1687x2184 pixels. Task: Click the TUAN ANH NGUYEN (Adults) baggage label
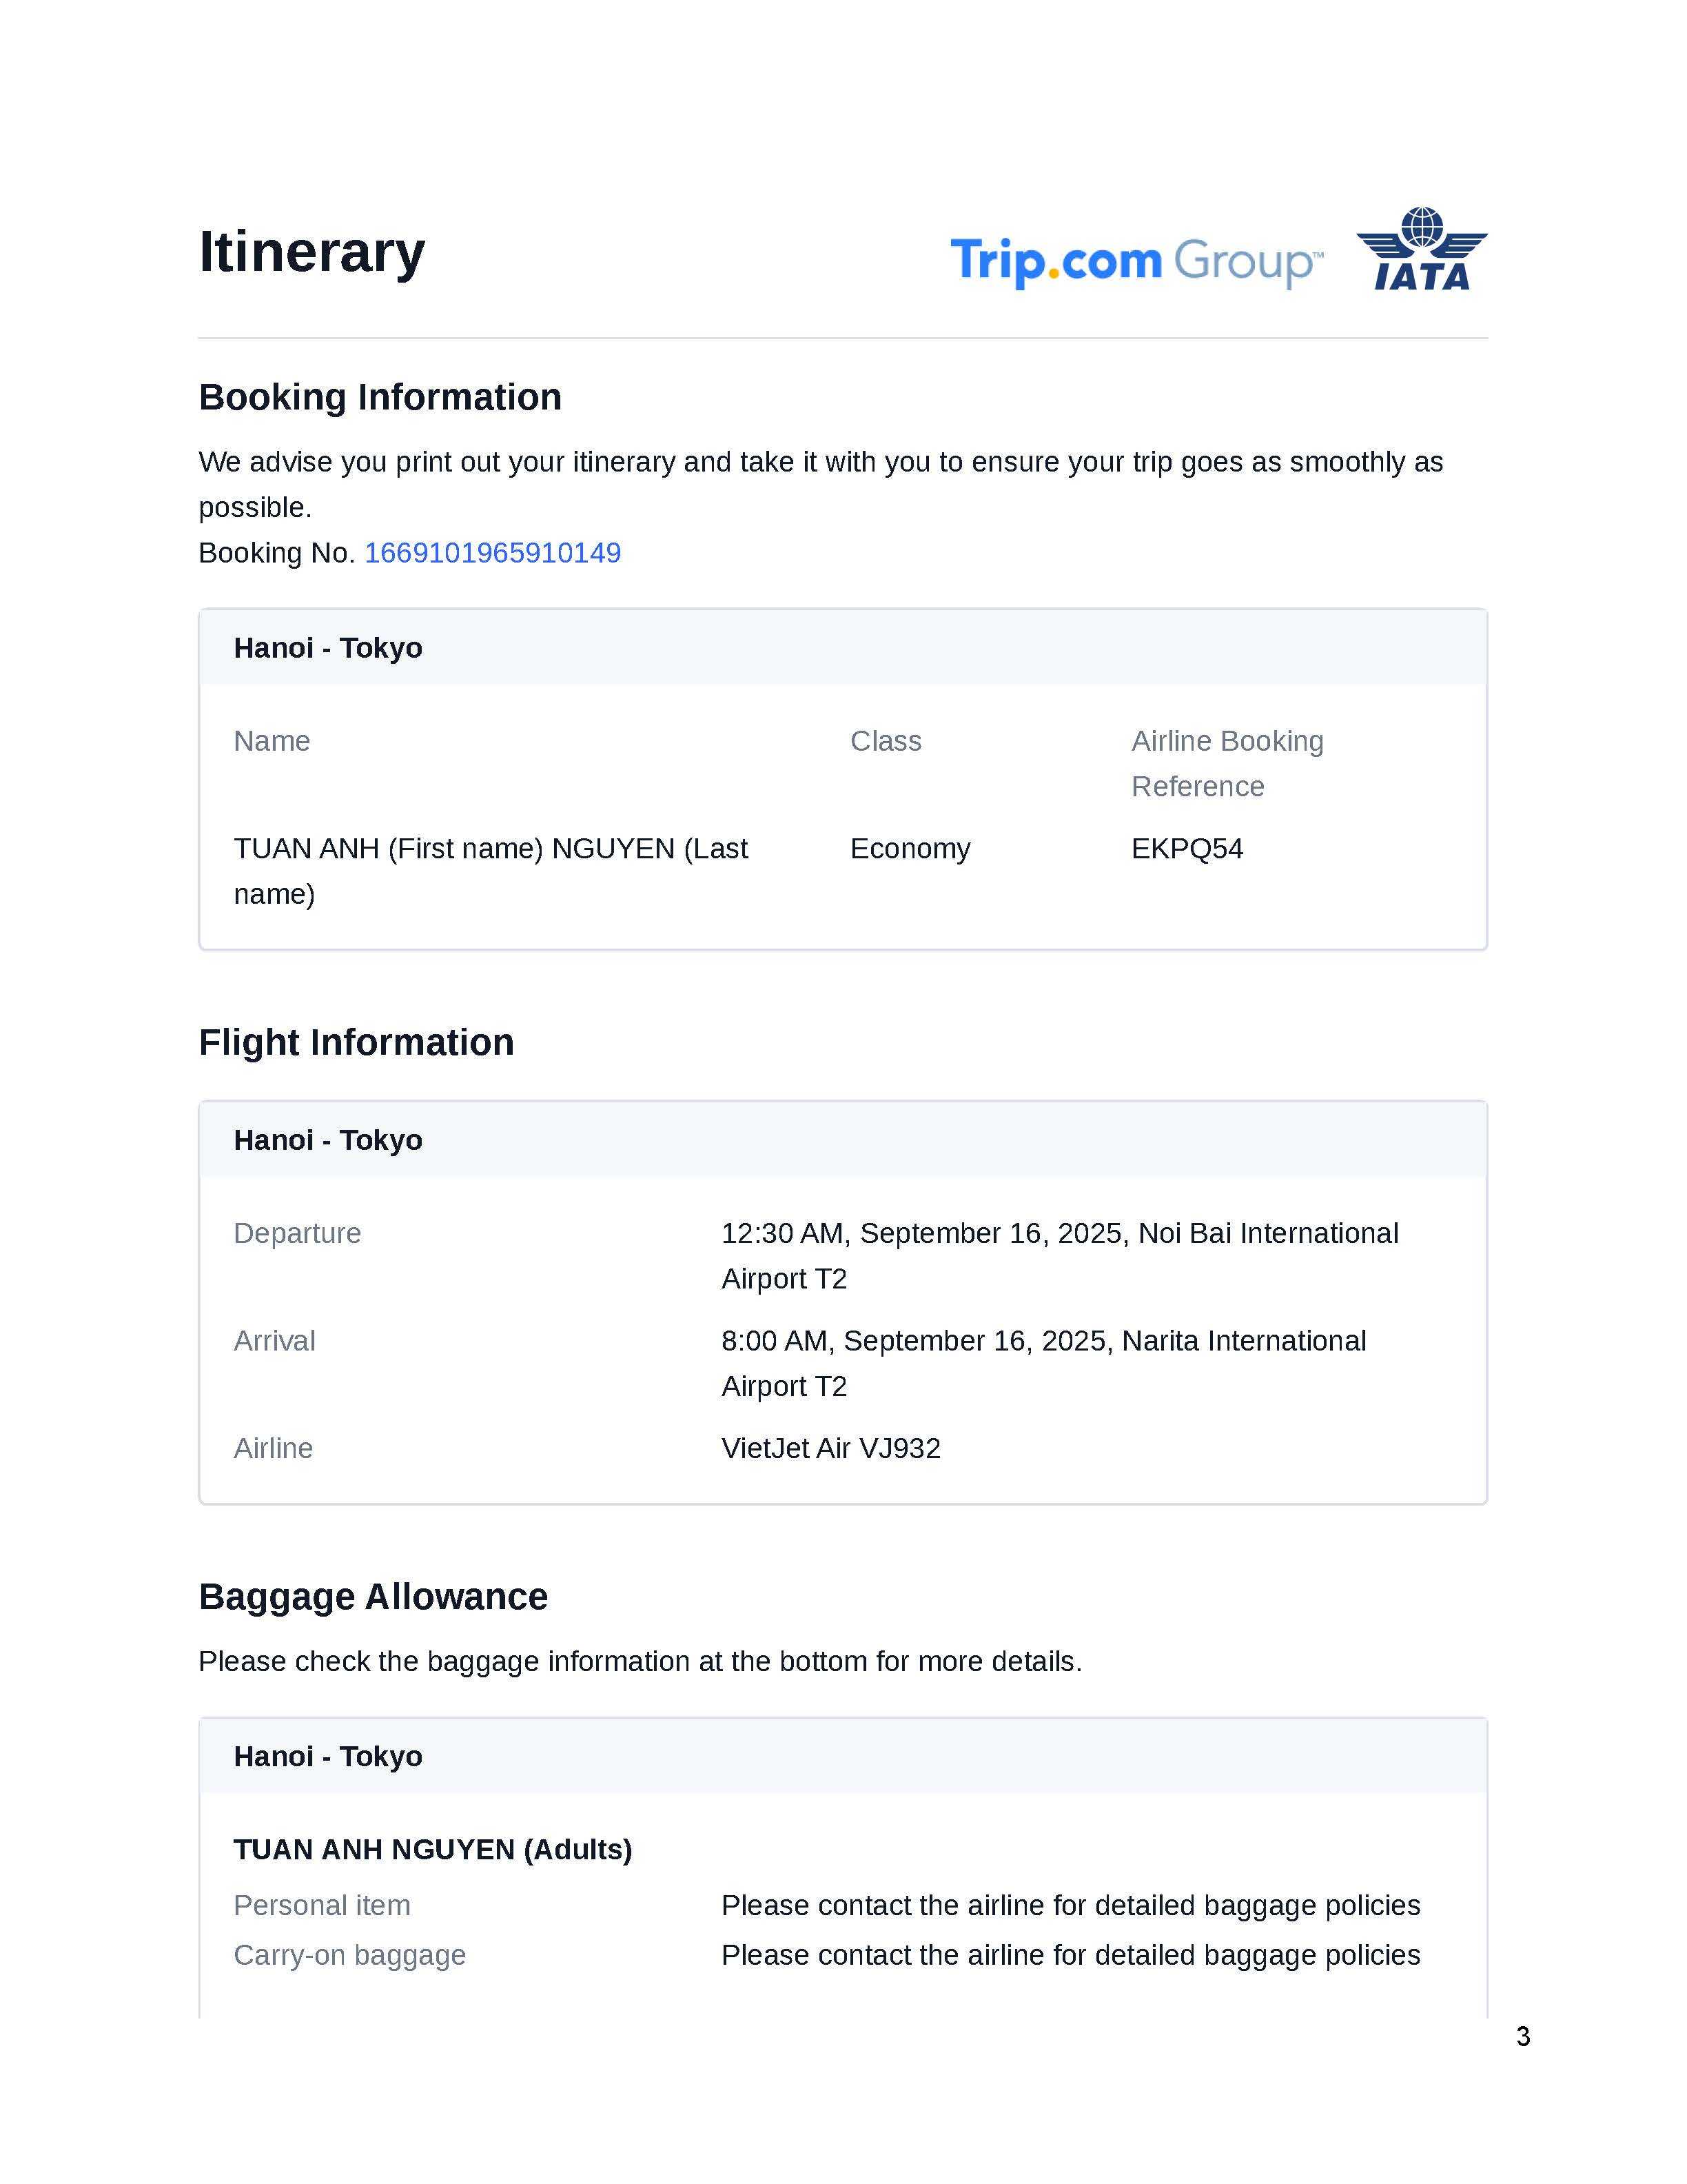433,1849
